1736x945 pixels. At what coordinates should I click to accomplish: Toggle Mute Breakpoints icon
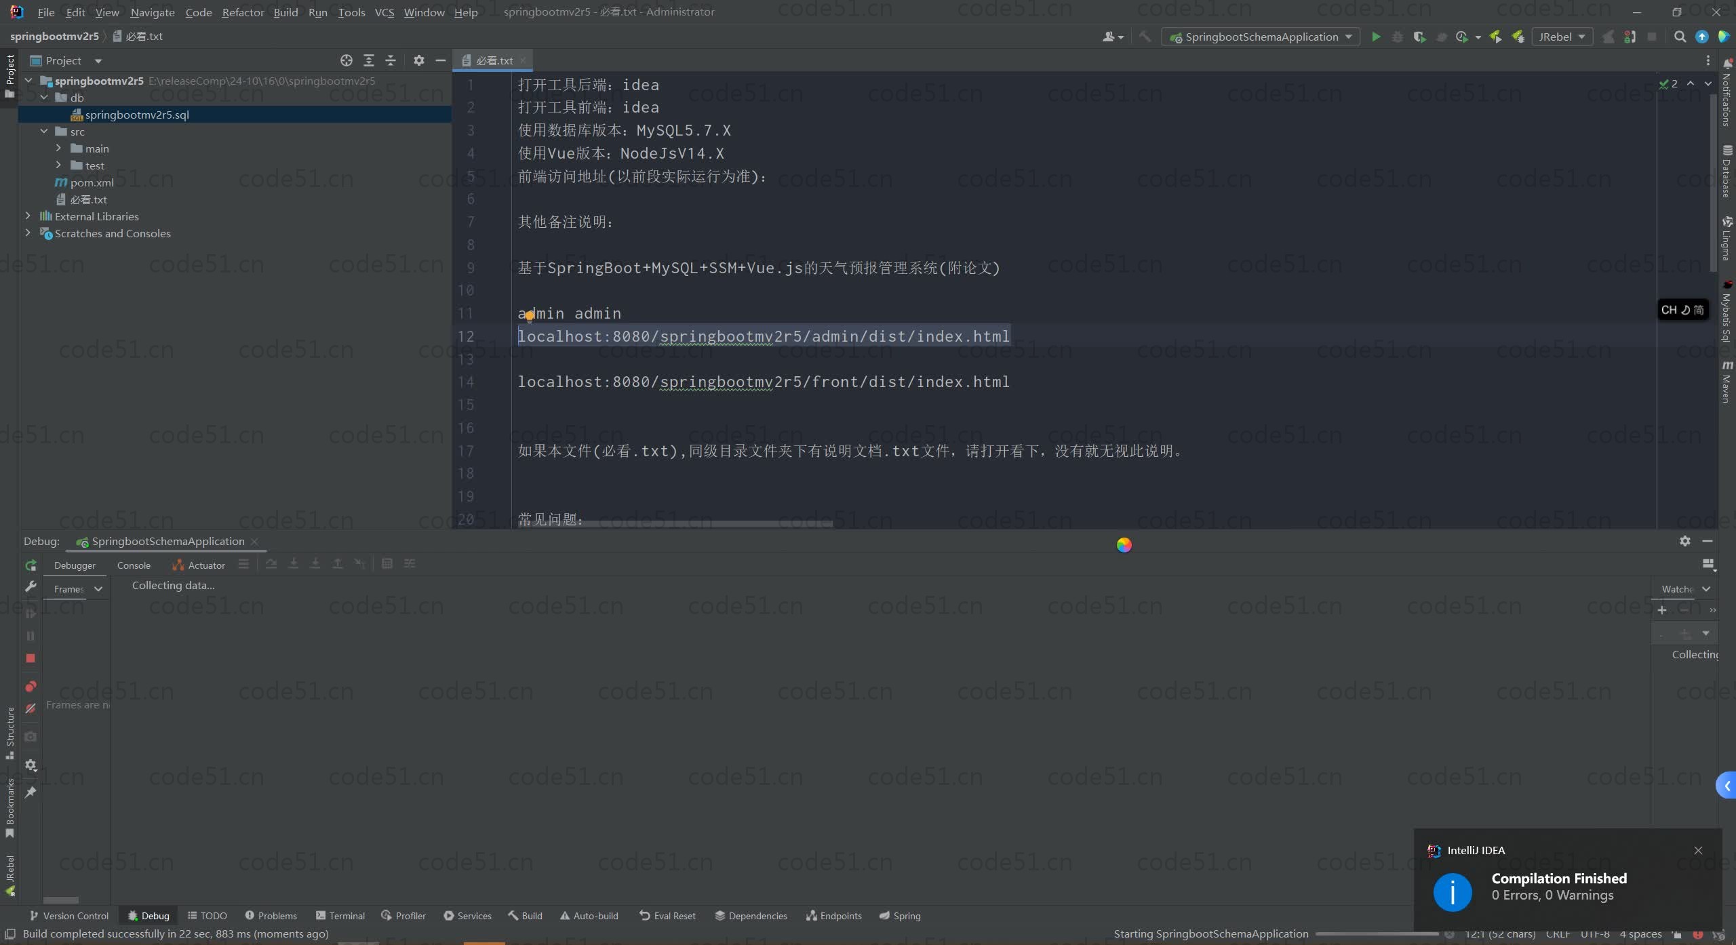[x=31, y=708]
